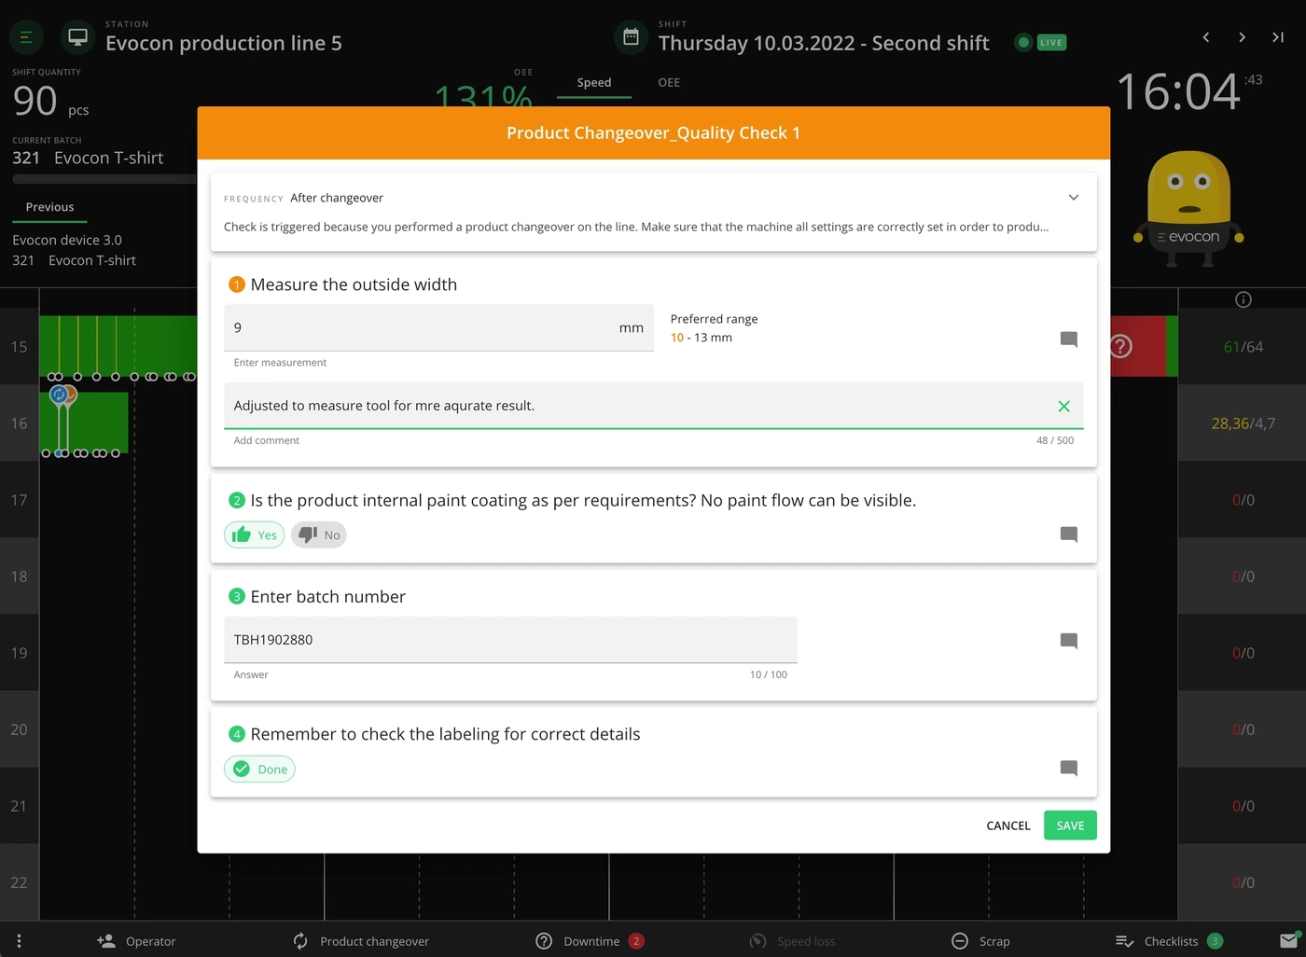This screenshot has height=957, width=1306.
Task: Click the batch number answer field
Action: 510,640
